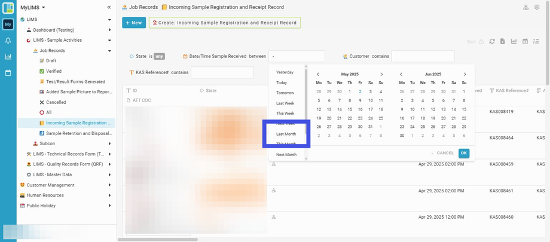
Task: Expand LIMS - Technical Records Form arrow
Action: [x=109, y=154]
